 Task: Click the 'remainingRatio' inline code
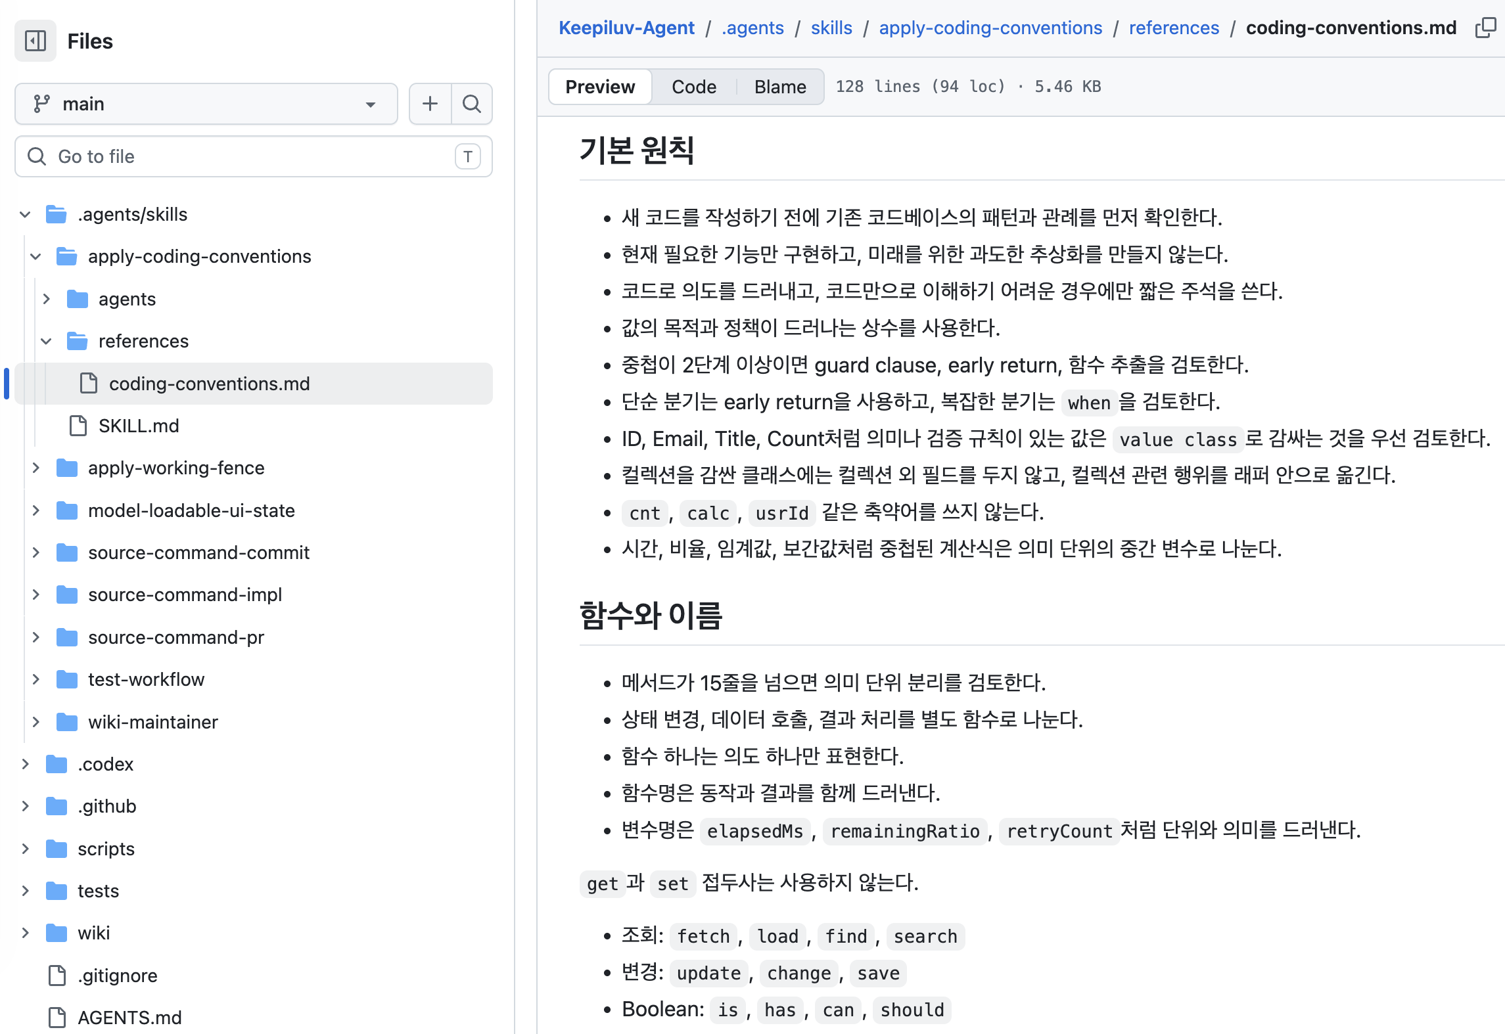coord(905,831)
